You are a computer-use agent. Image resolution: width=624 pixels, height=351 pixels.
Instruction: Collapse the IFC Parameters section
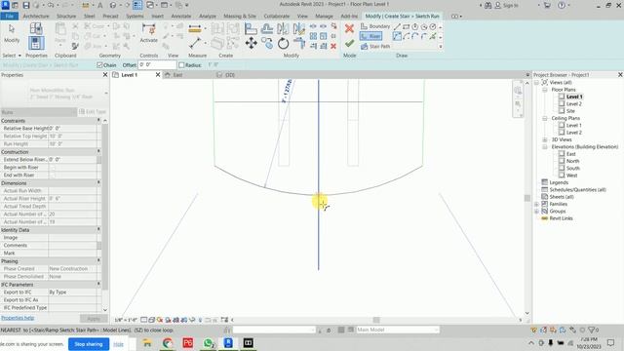tap(98, 284)
